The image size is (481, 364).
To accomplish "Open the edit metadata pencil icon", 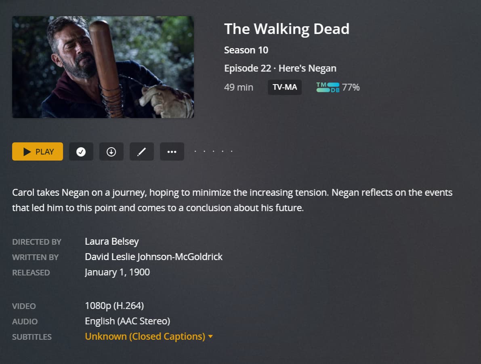I will tap(141, 151).
